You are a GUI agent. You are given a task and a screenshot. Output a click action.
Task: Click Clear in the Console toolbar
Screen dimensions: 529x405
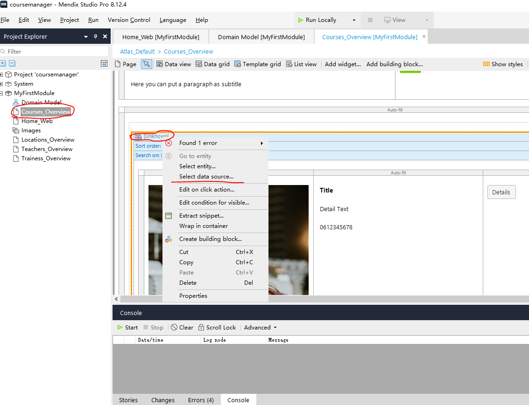[x=182, y=328]
